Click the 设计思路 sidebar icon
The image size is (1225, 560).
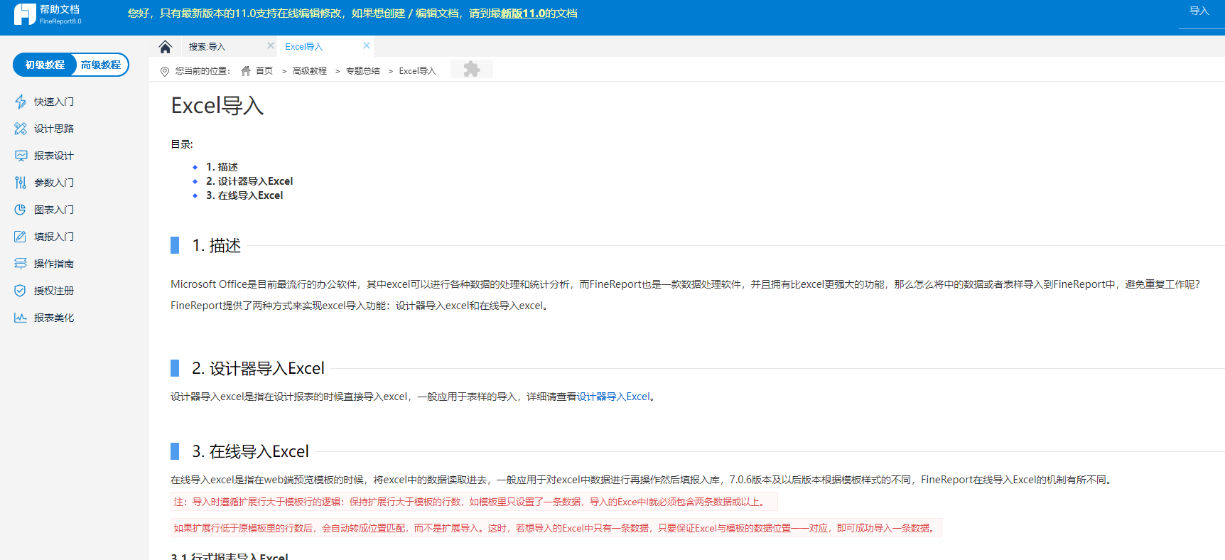21,129
